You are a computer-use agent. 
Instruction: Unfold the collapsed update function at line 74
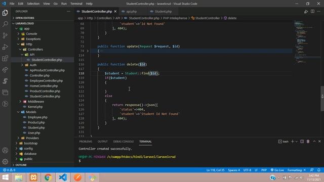[88, 51]
